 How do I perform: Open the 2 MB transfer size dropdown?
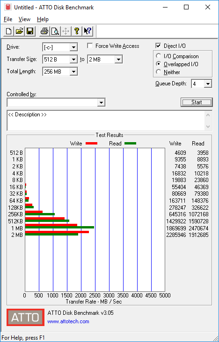[118, 59]
